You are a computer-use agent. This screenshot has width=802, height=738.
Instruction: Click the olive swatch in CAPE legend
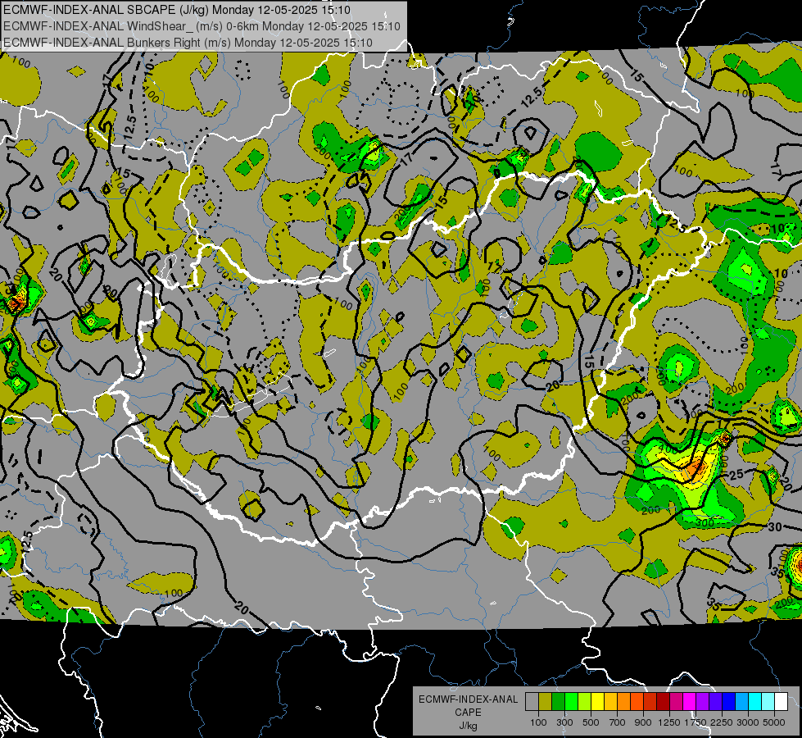click(546, 702)
